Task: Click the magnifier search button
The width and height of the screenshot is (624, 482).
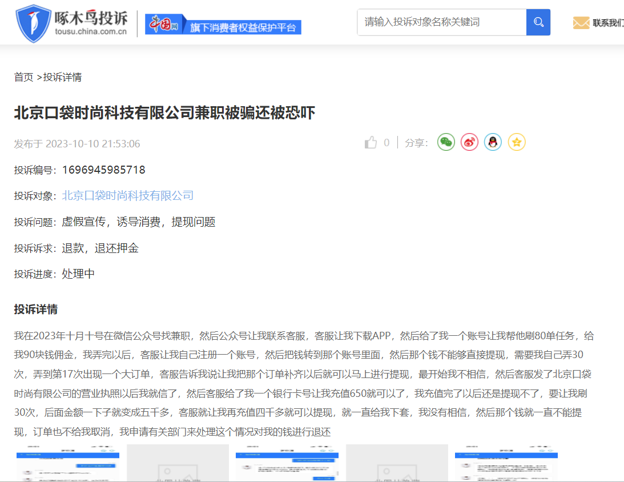Action: [538, 22]
